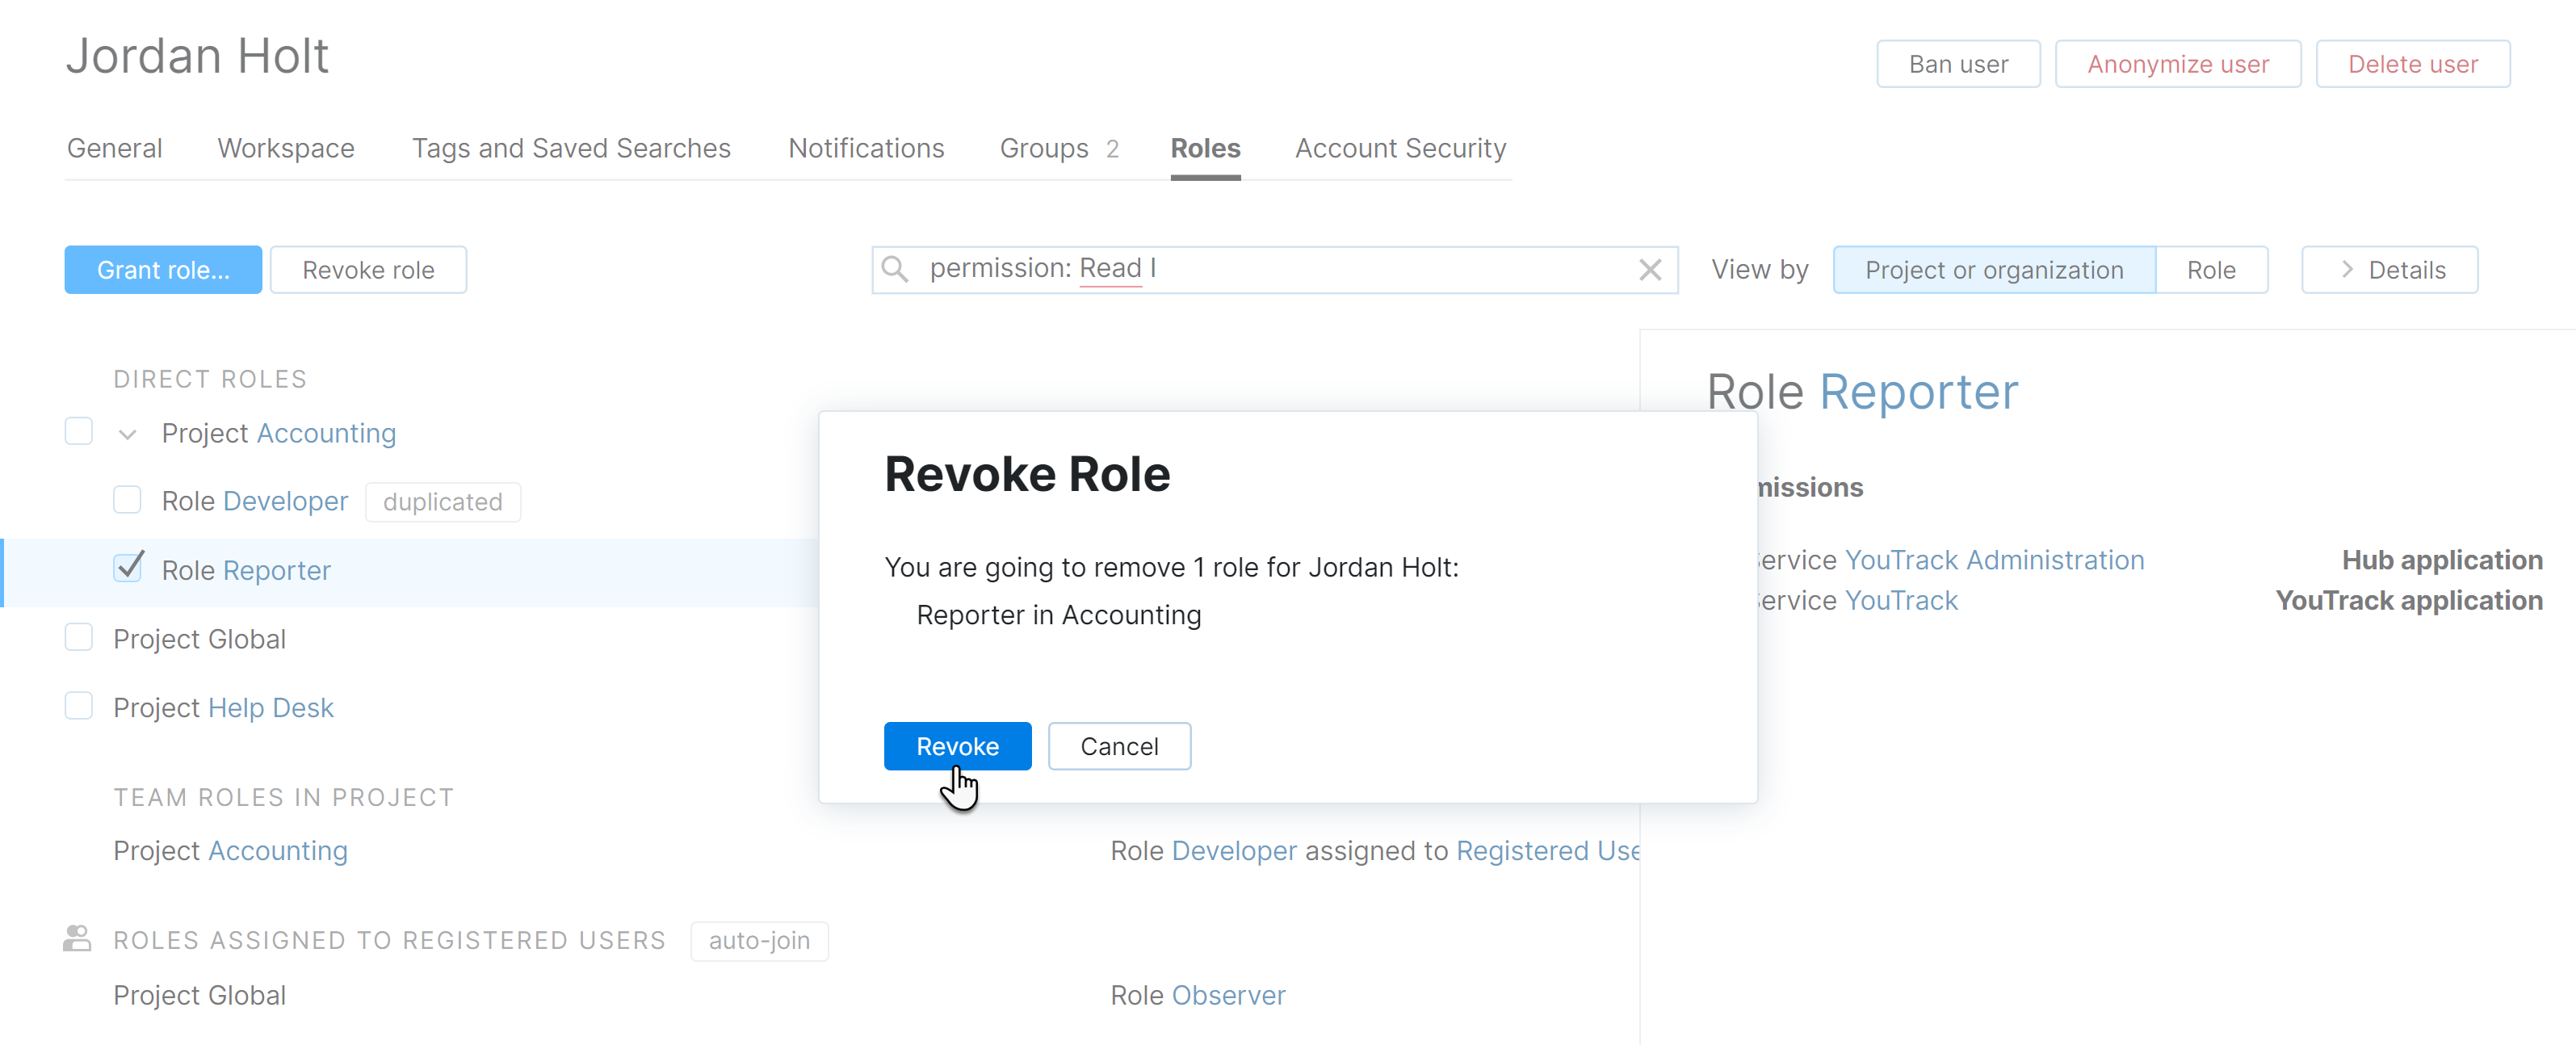Collapse Project Accounting roles
The image size is (2576, 1045).
pos(127,434)
